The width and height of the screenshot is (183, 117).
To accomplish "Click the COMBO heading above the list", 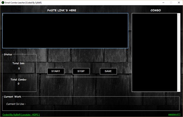I will pos(156,10).
